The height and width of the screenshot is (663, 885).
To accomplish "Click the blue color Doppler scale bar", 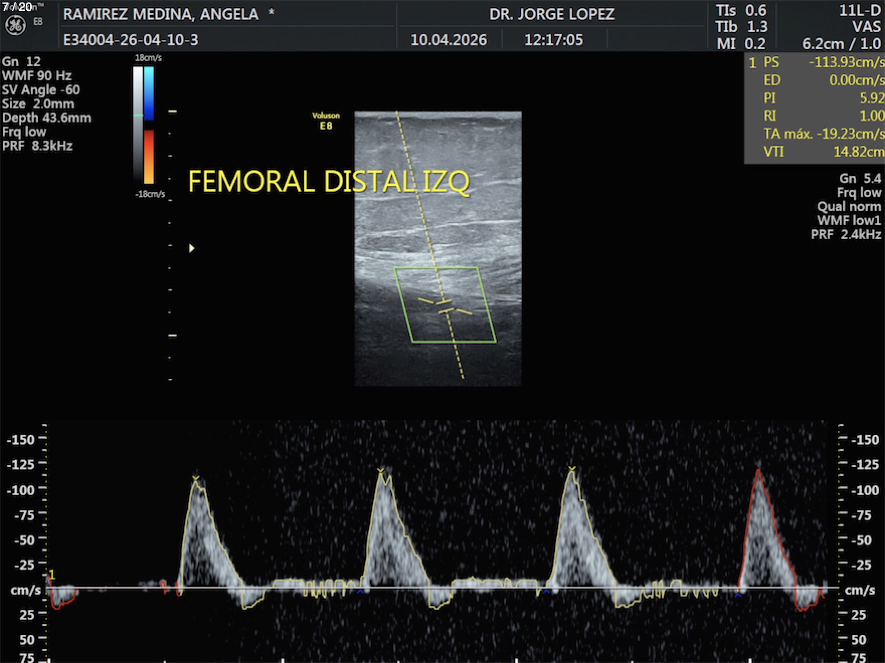I will click(149, 93).
